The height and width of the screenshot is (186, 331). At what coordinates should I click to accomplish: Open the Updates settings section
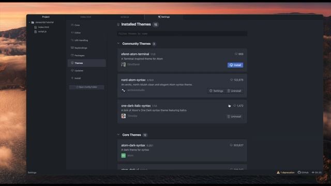point(86,71)
